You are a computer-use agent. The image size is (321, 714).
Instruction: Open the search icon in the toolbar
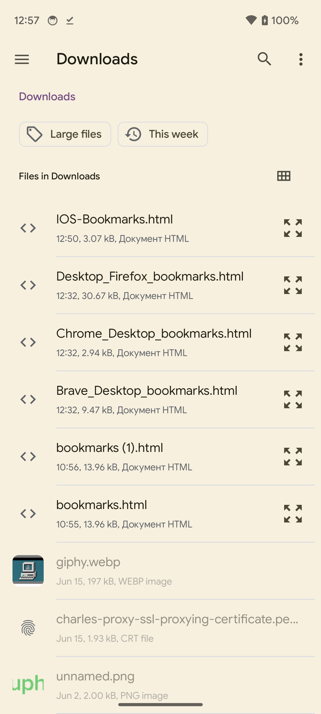(x=264, y=59)
